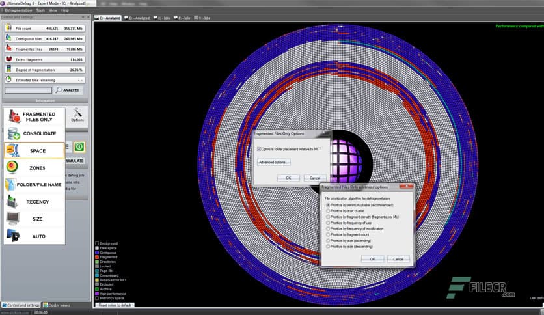The width and height of the screenshot is (544, 315).
Task: Open Advanced options in Fragmented Files Only Options
Action: pyautogui.click(x=274, y=162)
